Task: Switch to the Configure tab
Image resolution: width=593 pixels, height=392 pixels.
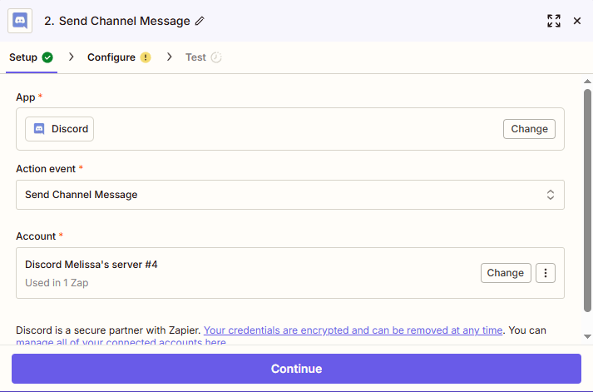Action: pos(119,57)
